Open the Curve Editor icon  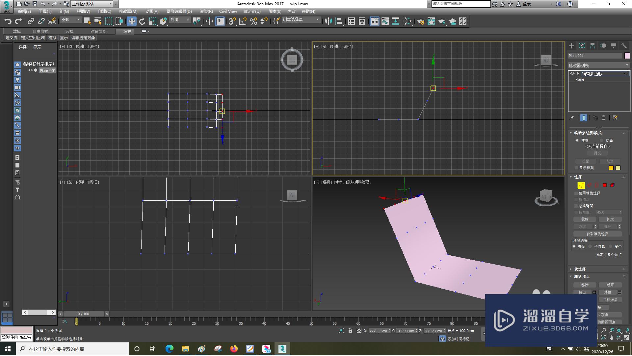385,21
